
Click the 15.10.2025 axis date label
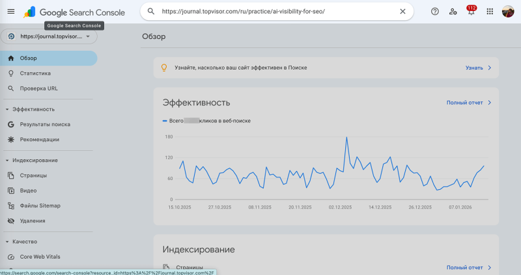click(180, 207)
